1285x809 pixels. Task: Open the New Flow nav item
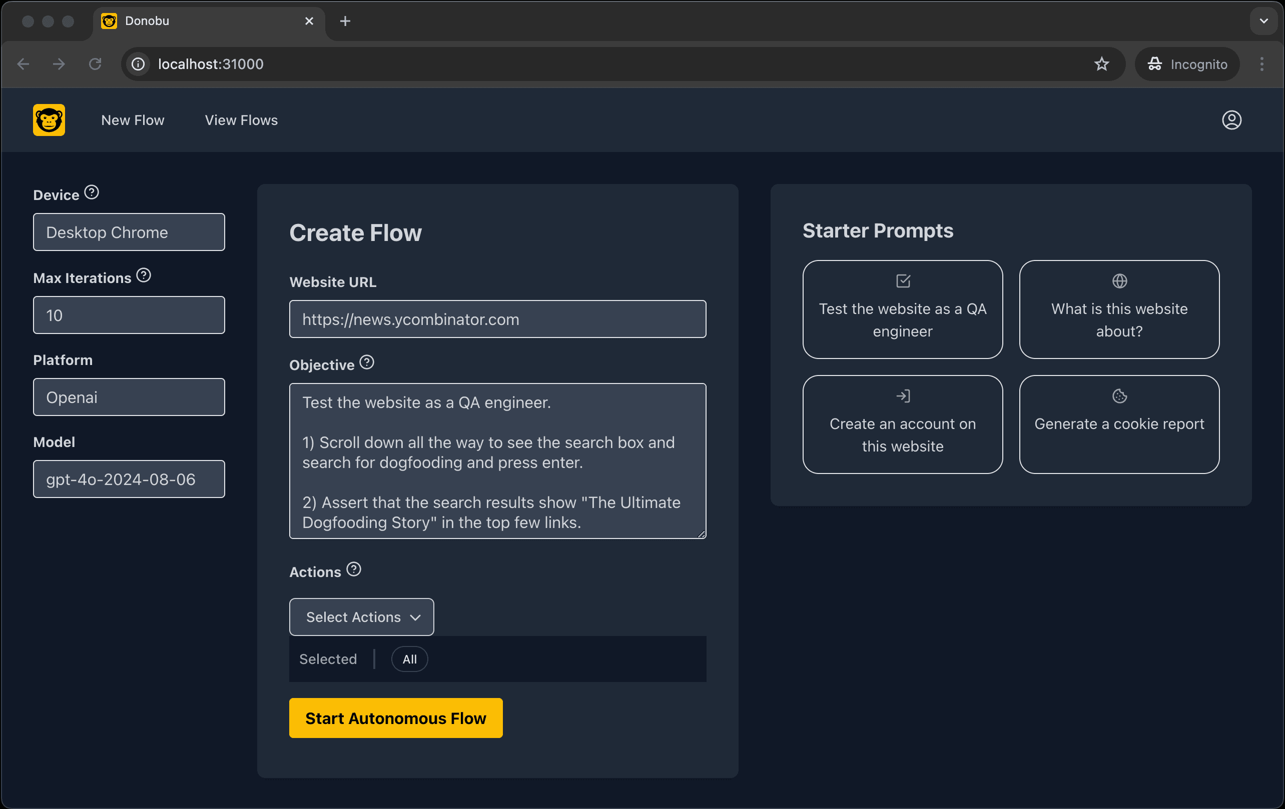coord(133,120)
